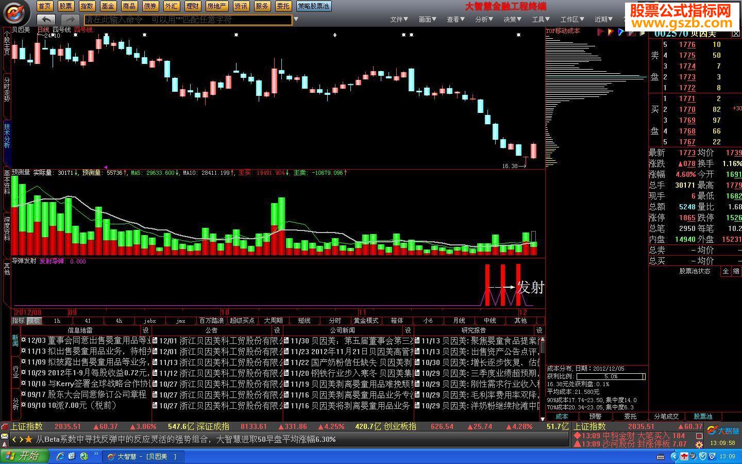Select the 模板 tab
This screenshot has width=742, height=464.
pos(34,321)
